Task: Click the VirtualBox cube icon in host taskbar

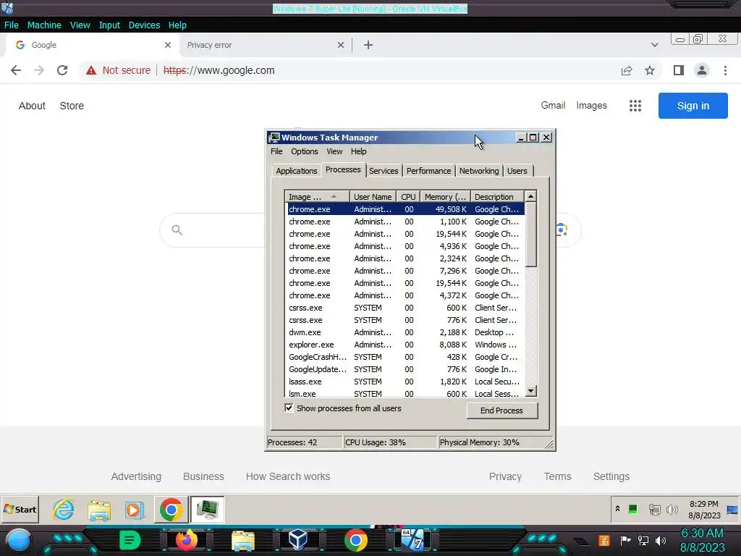Action: pyautogui.click(x=298, y=539)
